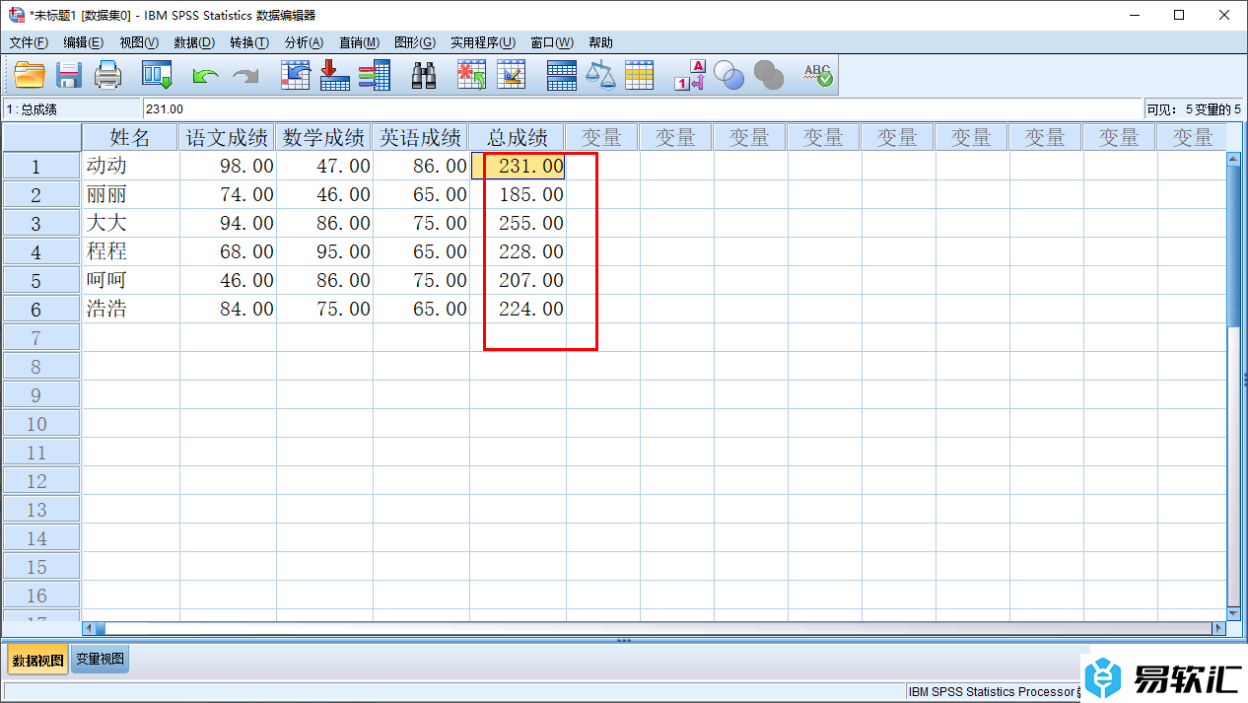Select the 语文成绩 column header

click(x=228, y=137)
